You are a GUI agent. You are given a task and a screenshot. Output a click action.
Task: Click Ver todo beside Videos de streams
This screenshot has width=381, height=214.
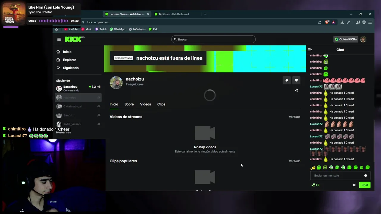click(295, 117)
